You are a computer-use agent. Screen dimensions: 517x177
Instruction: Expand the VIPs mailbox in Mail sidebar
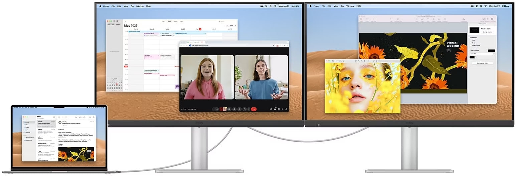pyautogui.click(x=24, y=130)
